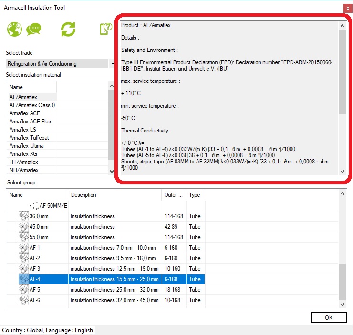Click the material list scrollbar thumb
This screenshot has height=335, width=353.
(x=112, y=125)
